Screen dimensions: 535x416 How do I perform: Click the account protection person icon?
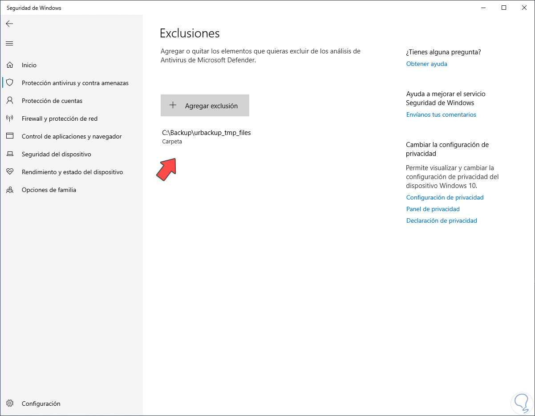pyautogui.click(x=10, y=101)
